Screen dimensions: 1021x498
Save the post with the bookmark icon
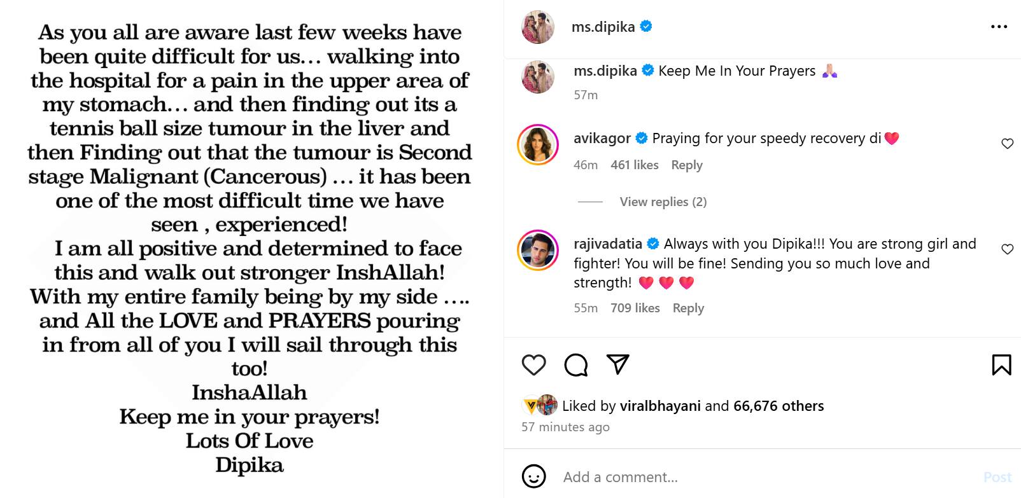click(1001, 365)
